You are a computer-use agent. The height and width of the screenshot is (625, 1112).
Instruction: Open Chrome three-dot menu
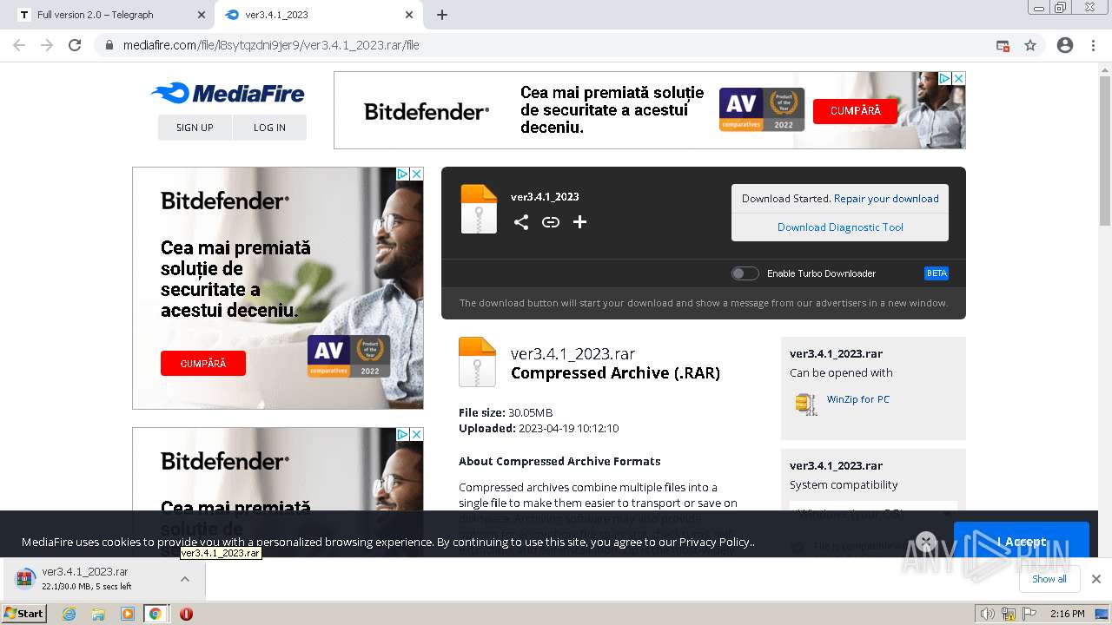click(1093, 45)
